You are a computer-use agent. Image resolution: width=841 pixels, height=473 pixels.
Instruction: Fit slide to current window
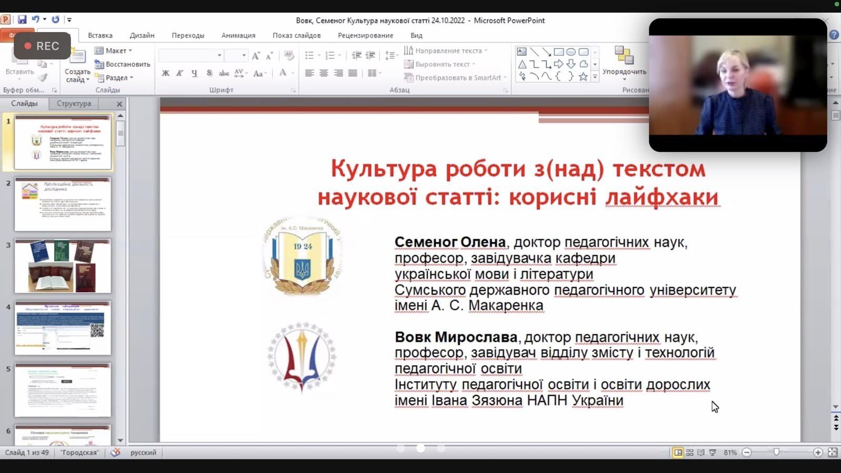(x=833, y=453)
